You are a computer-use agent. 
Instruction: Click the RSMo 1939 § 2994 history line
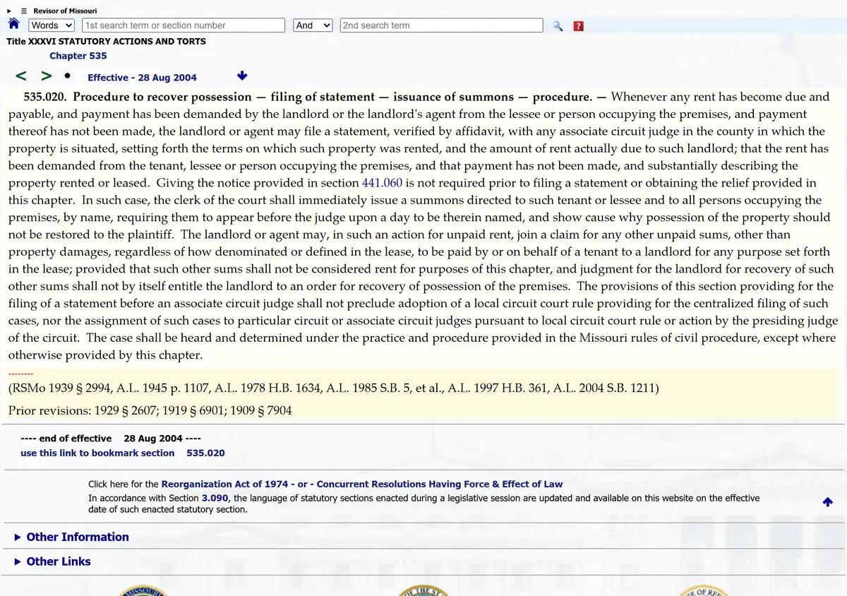(333, 388)
